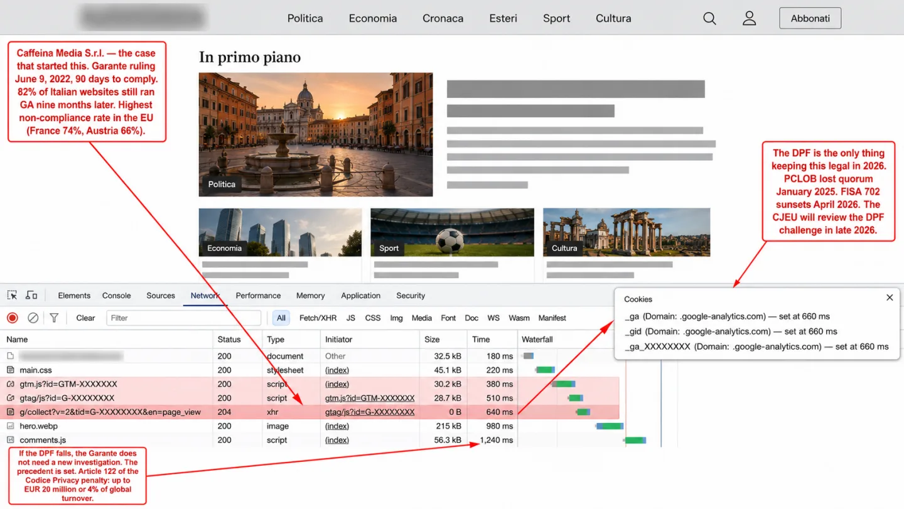
Task: Filter requests by JS
Action: (351, 318)
